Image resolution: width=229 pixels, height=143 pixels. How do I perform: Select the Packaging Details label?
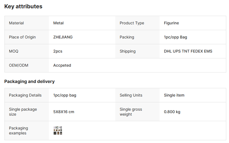pyautogui.click(x=25, y=95)
